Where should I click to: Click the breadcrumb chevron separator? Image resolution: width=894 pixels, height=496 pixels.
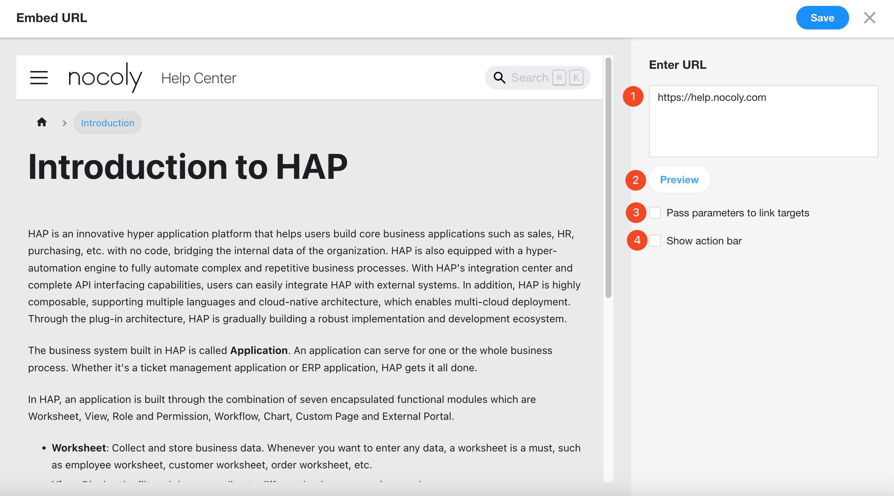pos(64,123)
